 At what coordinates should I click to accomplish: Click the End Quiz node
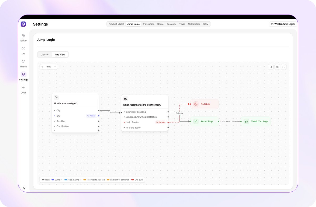204,104
